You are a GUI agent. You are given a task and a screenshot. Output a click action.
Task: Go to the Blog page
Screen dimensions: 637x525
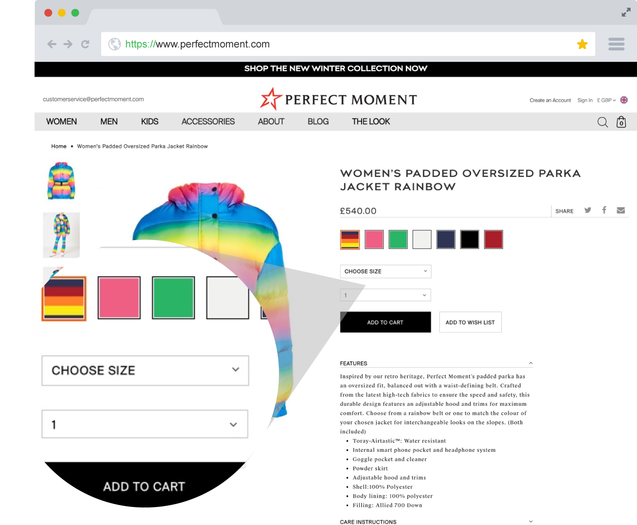point(318,122)
